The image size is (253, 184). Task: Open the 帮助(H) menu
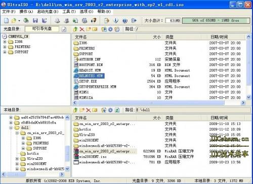[104, 12]
